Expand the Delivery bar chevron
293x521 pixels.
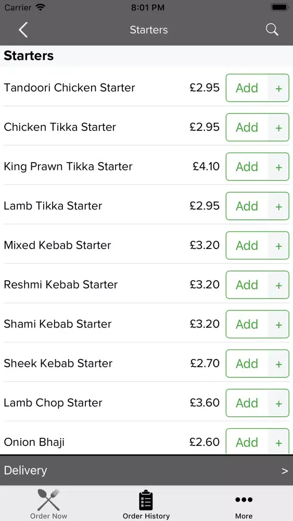click(285, 471)
